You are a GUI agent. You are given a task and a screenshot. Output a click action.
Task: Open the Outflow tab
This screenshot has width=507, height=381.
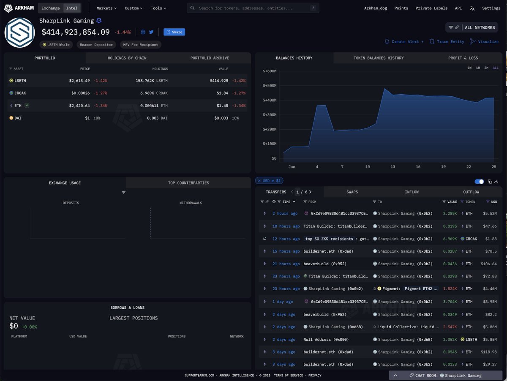pyautogui.click(x=471, y=192)
